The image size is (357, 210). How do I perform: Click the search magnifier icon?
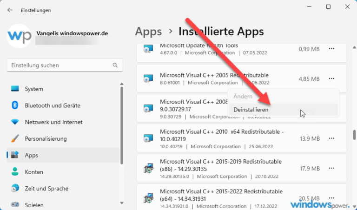(x=115, y=66)
